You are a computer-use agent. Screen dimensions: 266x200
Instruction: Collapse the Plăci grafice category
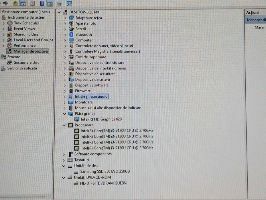[64, 114]
